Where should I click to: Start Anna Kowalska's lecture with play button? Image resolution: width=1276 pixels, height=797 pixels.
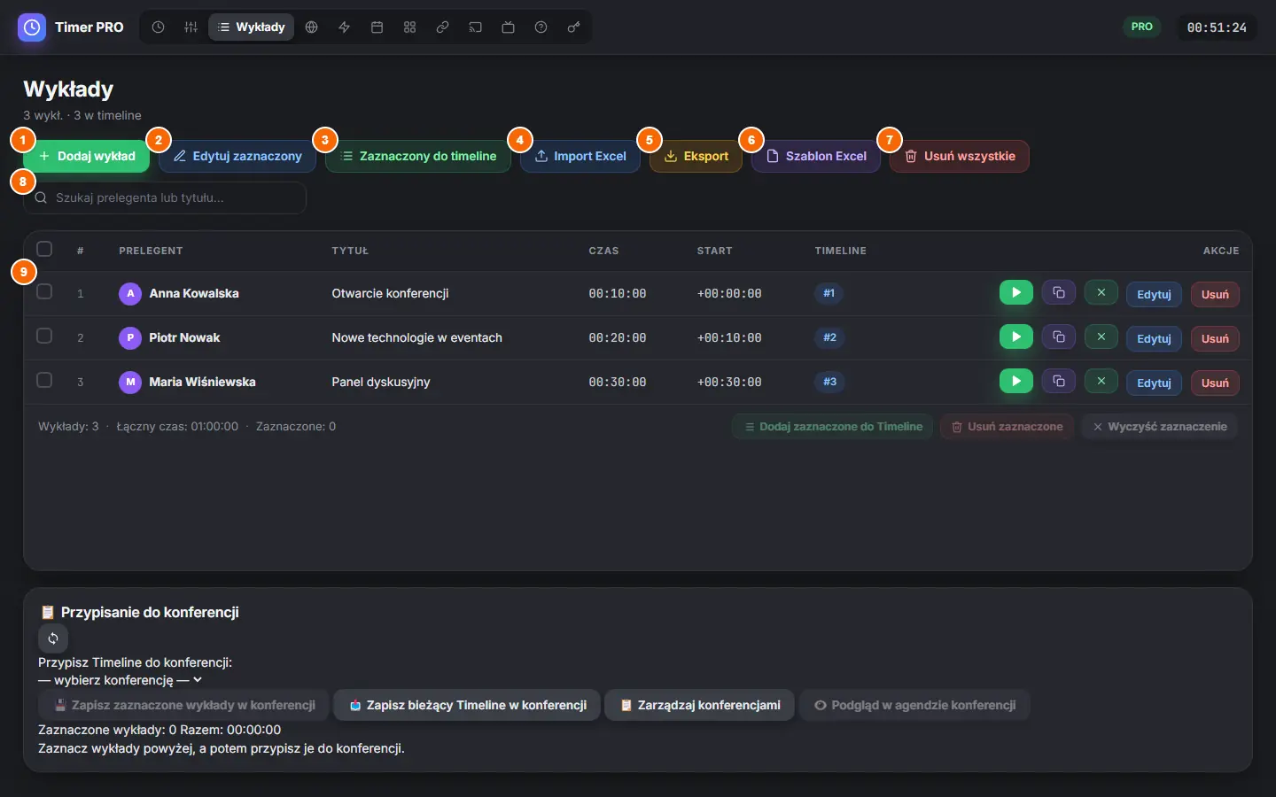pyautogui.click(x=1016, y=292)
